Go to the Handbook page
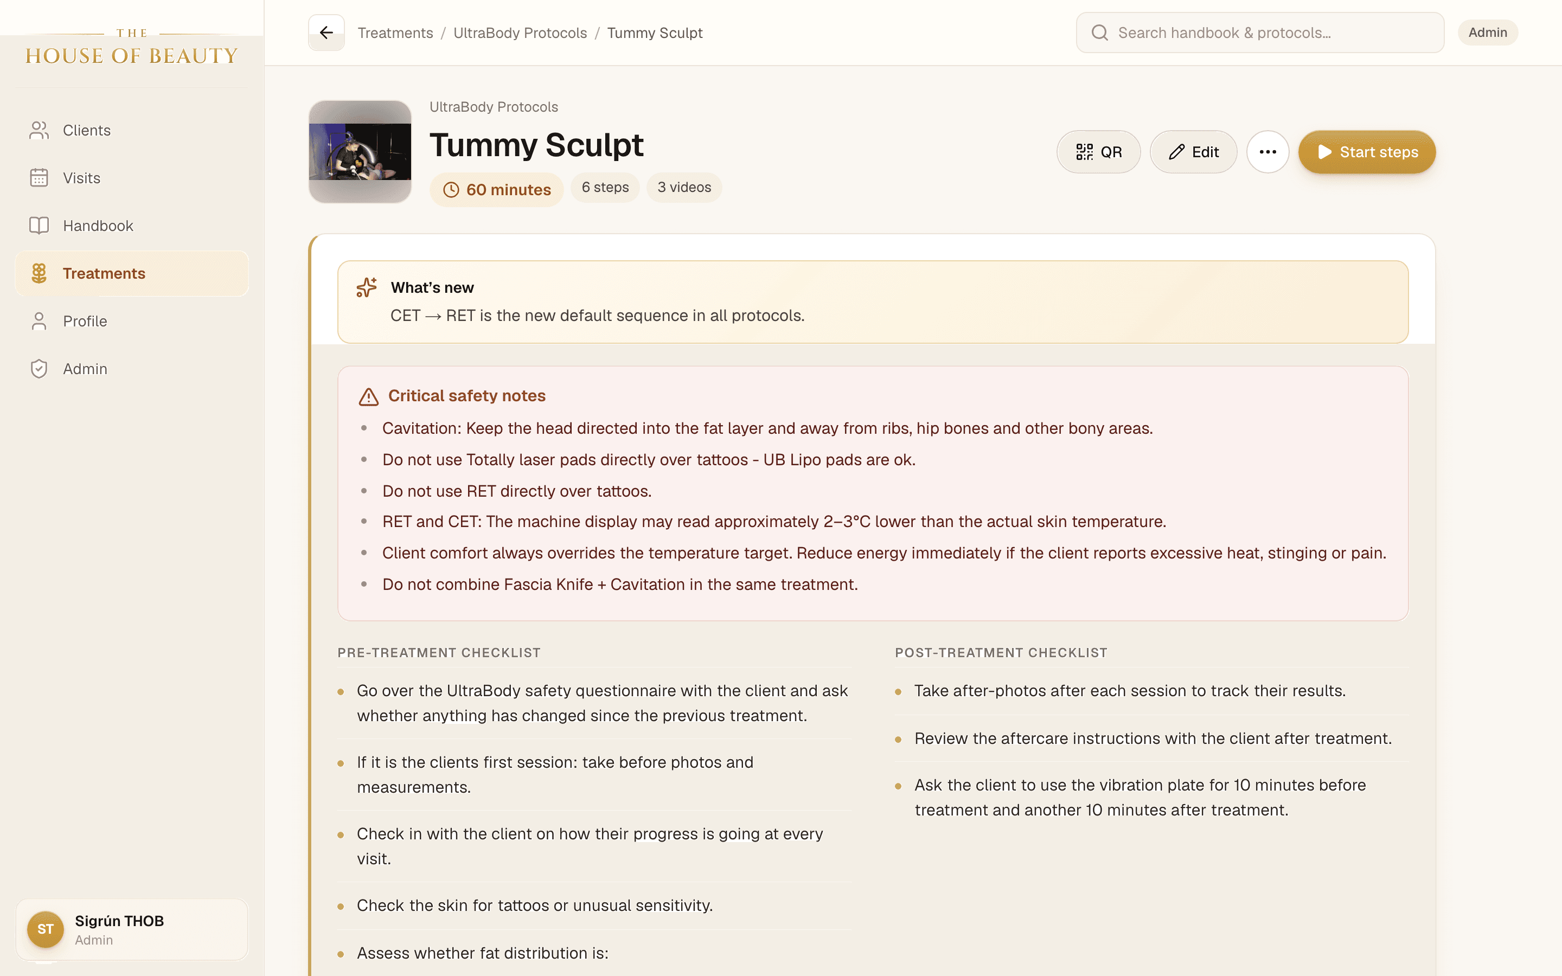 [x=132, y=226]
